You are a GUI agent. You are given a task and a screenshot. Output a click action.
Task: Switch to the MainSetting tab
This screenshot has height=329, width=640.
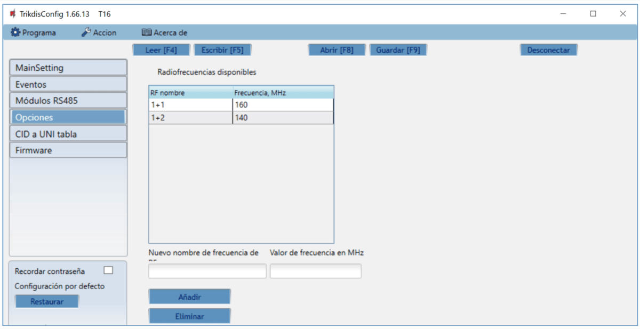click(68, 68)
